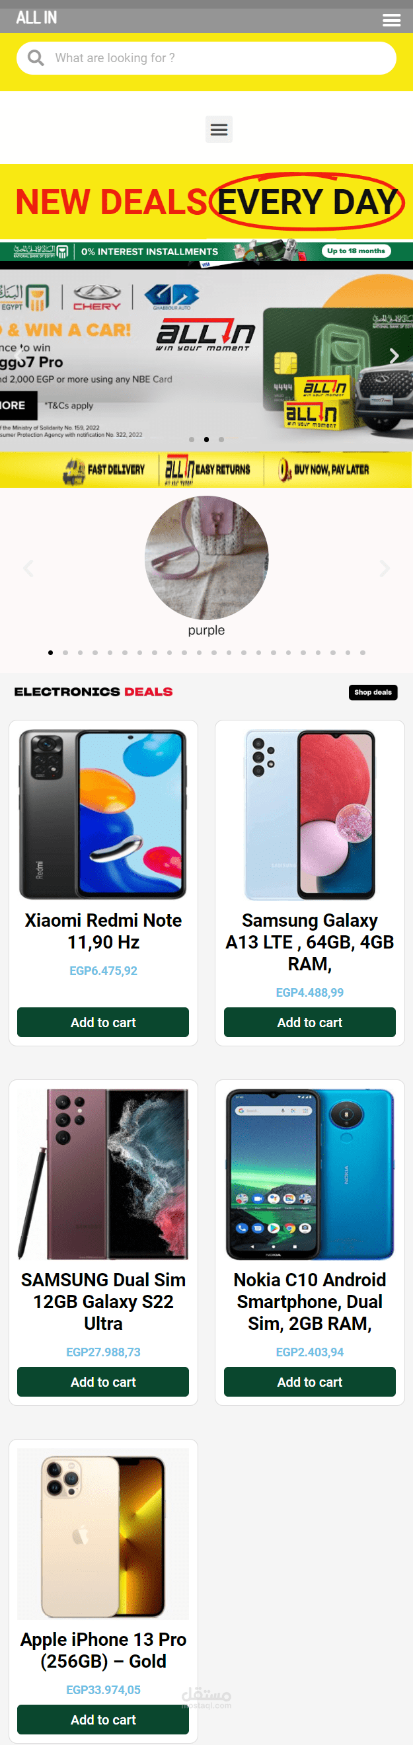Select the third banner slide dot
The width and height of the screenshot is (413, 1745).
[221, 440]
